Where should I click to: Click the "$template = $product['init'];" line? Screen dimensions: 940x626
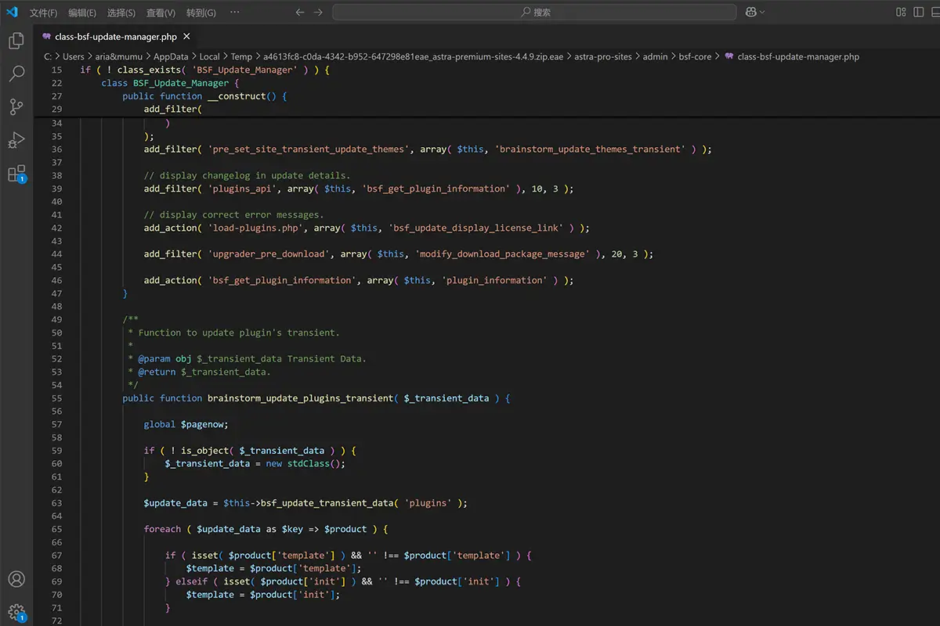pyautogui.click(x=262, y=595)
